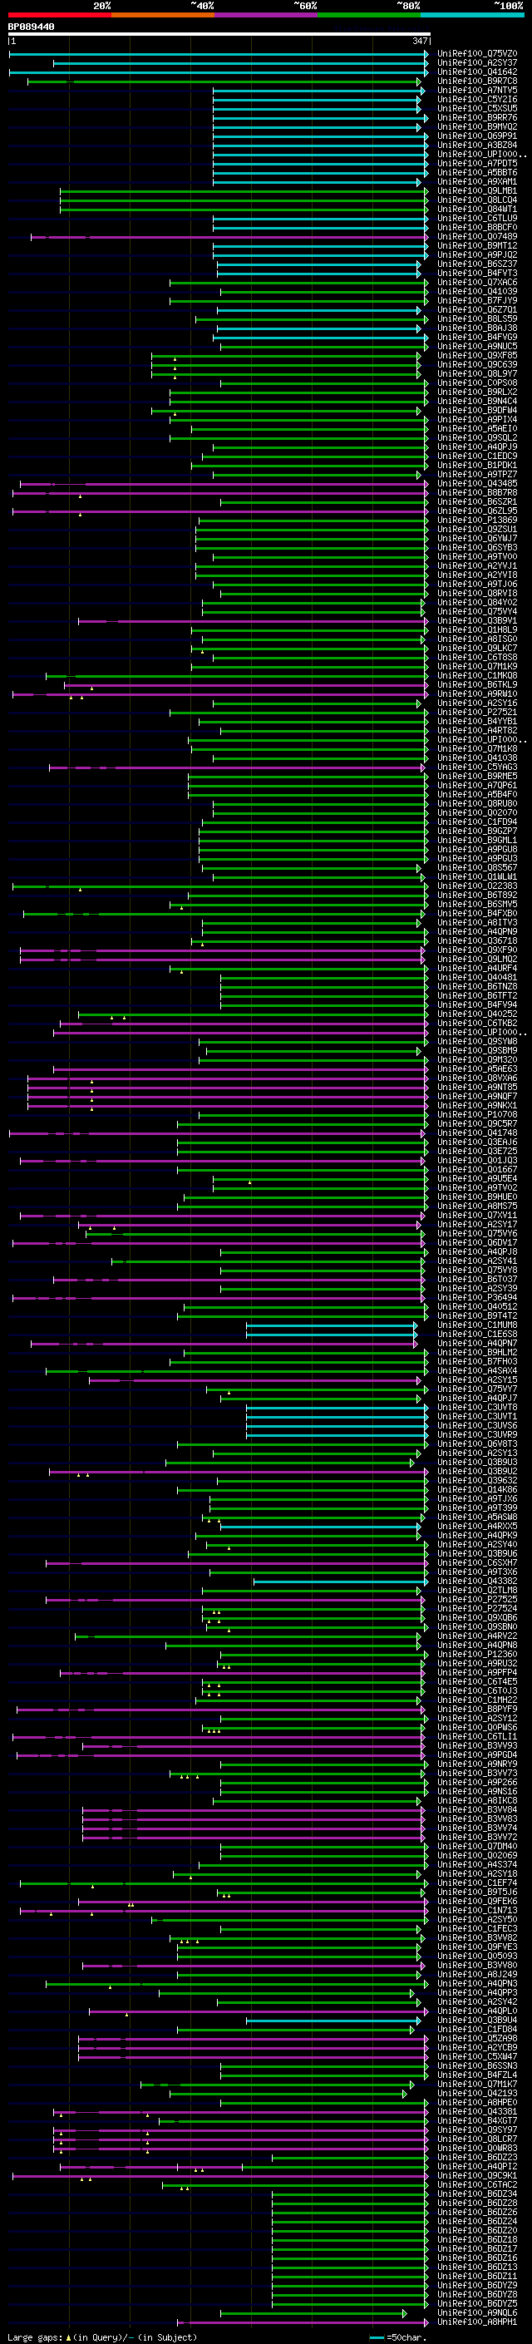Click the cyan alignment bar for UniRef100_C1E6S8
532x2344 pixels.
[x=332, y=1334]
